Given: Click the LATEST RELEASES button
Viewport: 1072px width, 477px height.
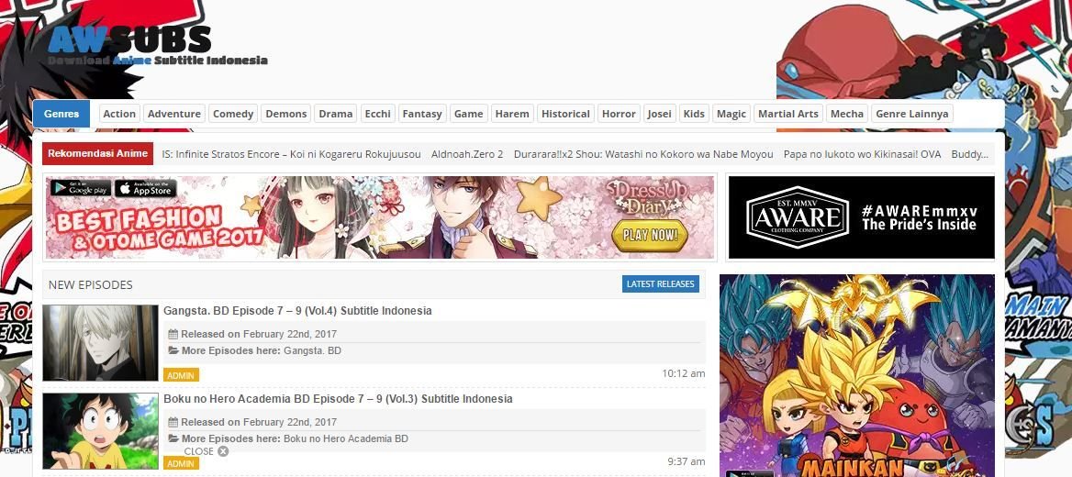Looking at the screenshot, I should pos(661,284).
